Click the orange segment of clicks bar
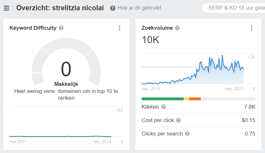 (195, 99)
